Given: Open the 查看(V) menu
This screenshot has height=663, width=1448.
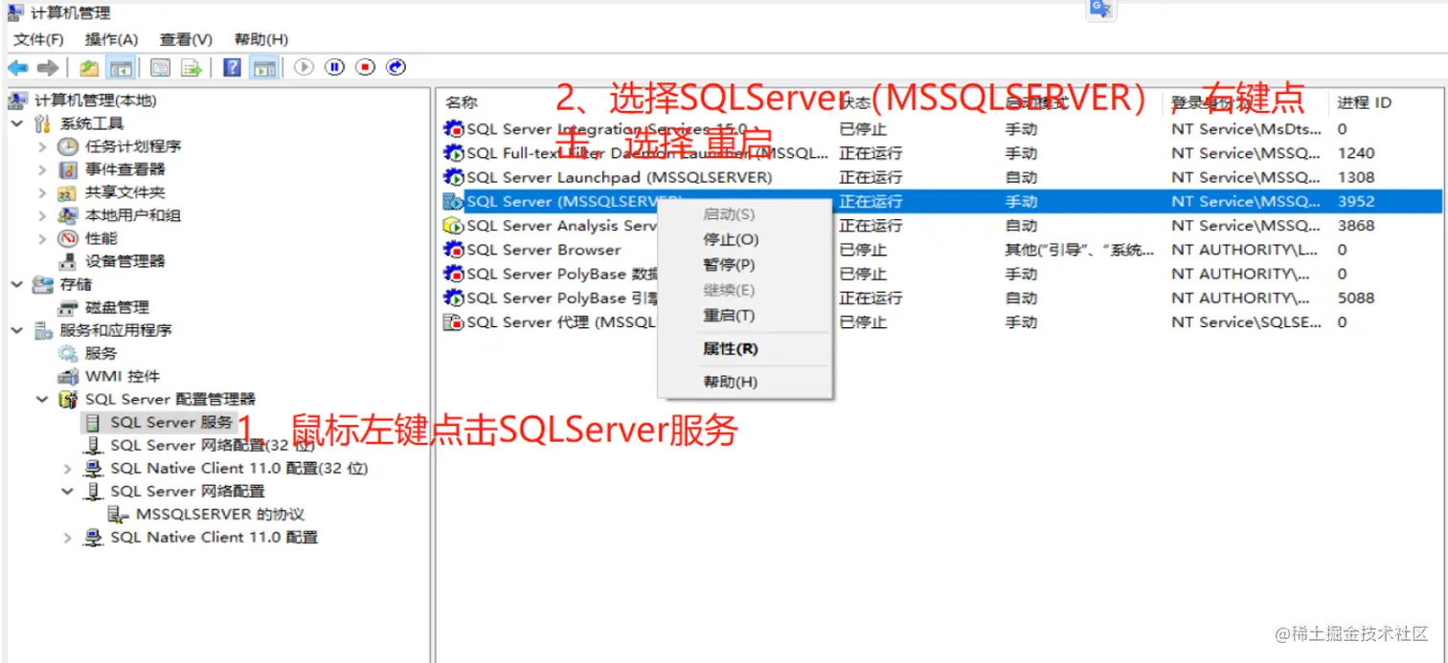Looking at the screenshot, I should (186, 39).
